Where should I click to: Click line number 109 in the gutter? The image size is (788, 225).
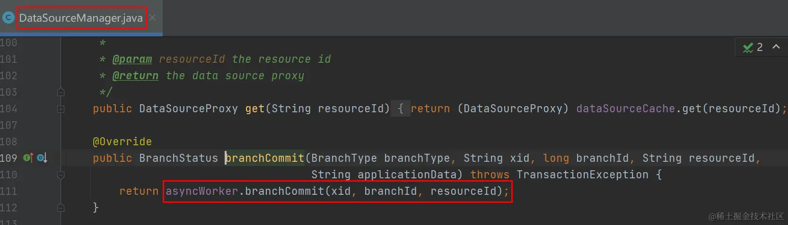[x=9, y=158]
